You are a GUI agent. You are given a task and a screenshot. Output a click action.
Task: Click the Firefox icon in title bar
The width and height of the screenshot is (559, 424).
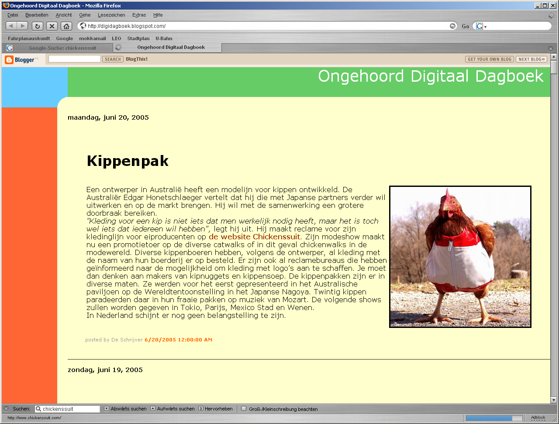click(x=6, y=6)
